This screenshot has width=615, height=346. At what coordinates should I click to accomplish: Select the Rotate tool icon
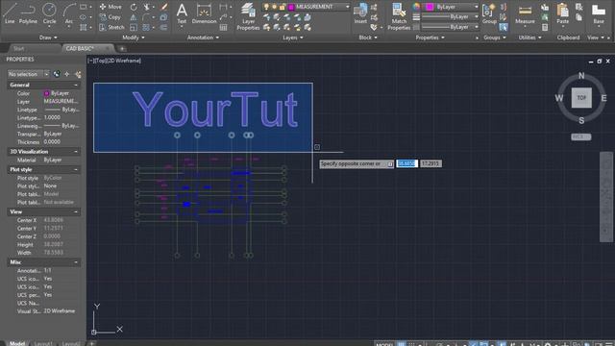134,7
